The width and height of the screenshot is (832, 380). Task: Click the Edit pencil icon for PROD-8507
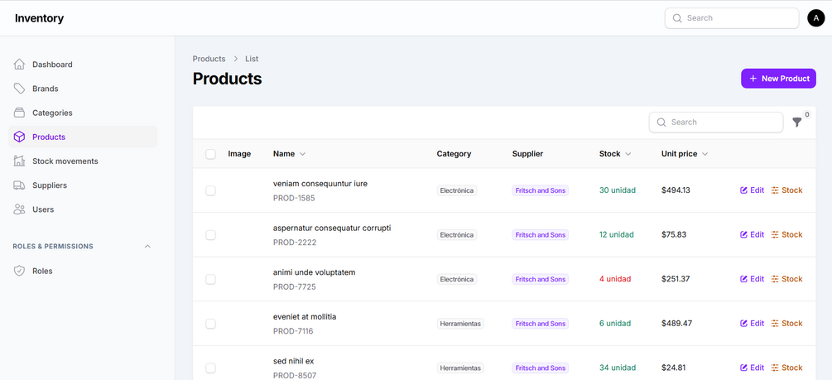pos(744,368)
